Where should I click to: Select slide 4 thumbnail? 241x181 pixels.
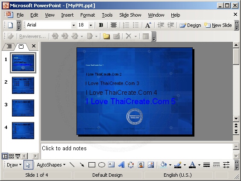(23, 131)
